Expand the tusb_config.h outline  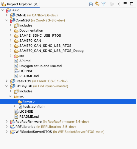coord(15,106)
